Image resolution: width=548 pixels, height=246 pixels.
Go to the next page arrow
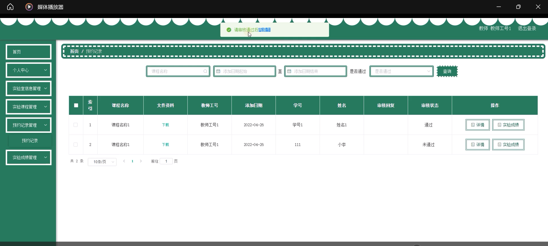[x=141, y=161]
